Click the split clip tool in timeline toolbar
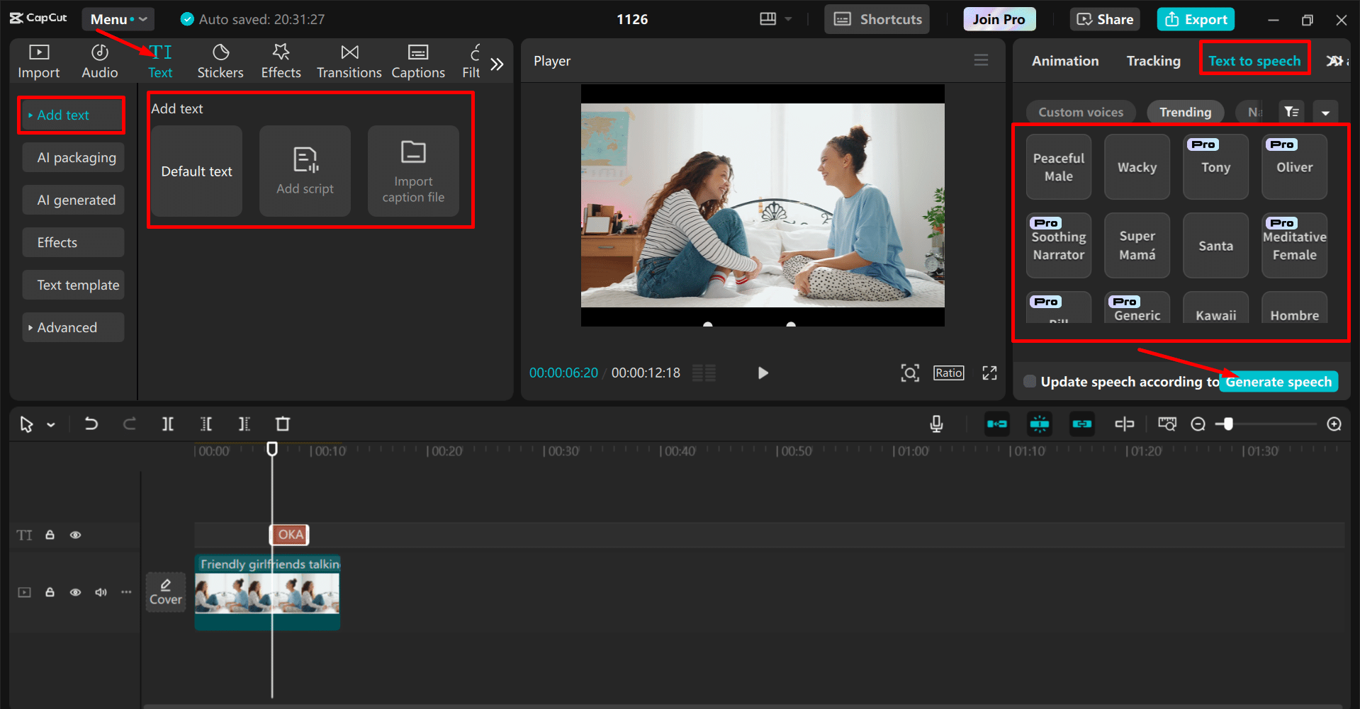The height and width of the screenshot is (709, 1360). point(168,424)
